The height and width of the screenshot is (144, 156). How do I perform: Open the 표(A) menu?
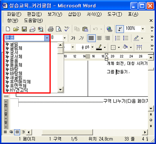[x=133, y=14]
